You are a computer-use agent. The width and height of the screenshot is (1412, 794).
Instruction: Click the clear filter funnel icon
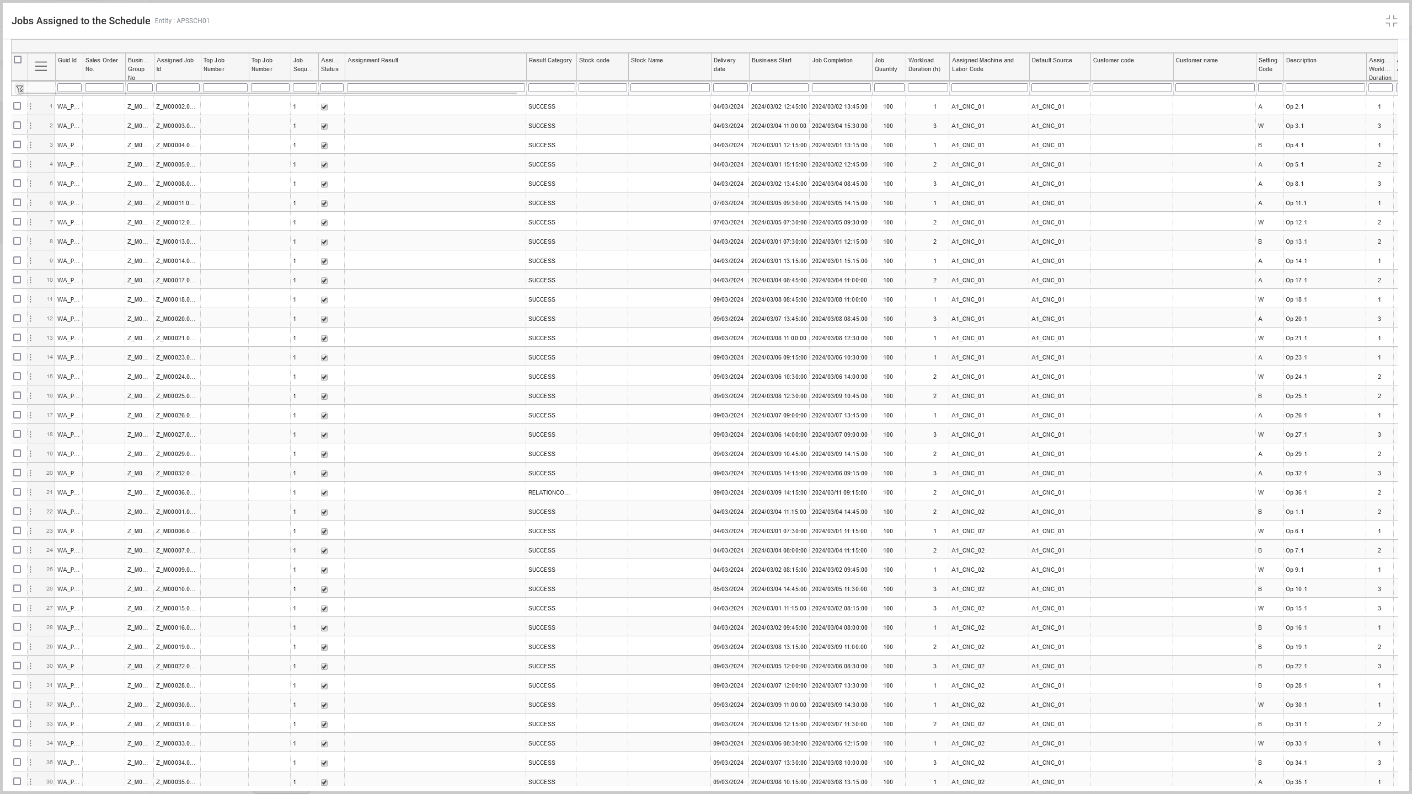pos(19,88)
